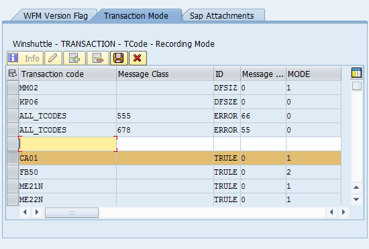Viewport: 369px width, 249px height.
Task: Select the ALL_TCODES 678 row selector
Action: 13,130
